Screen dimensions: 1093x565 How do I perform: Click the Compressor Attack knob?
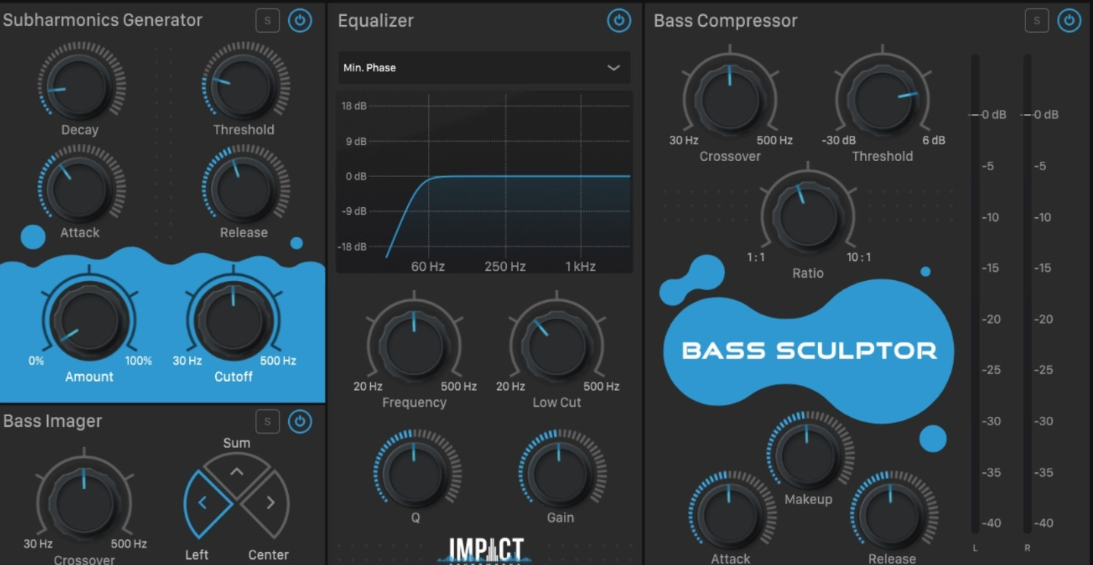tap(730, 516)
